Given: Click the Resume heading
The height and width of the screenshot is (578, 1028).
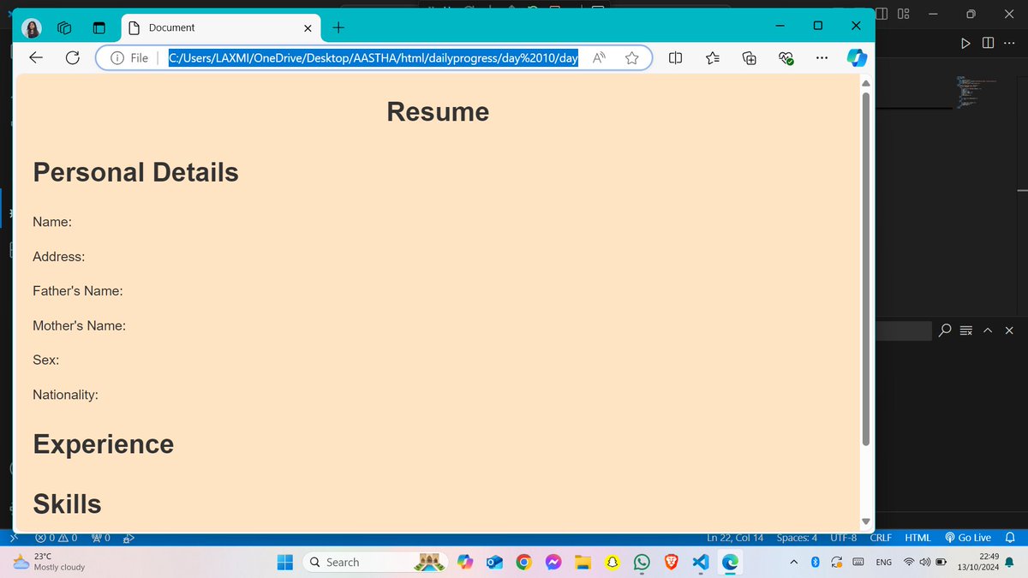Looking at the screenshot, I should [438, 111].
